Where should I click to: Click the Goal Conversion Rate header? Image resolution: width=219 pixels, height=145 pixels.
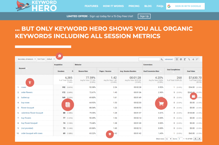(x=151, y=71)
